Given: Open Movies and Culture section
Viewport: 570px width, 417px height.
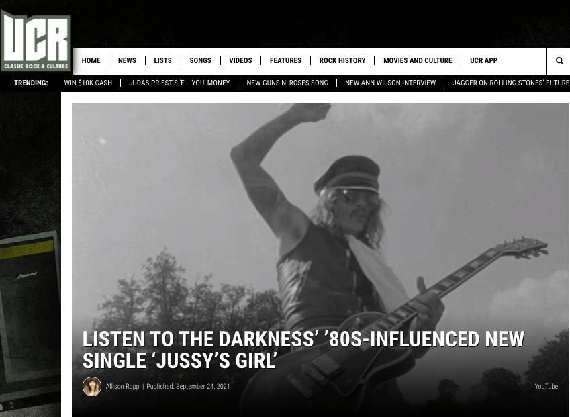Looking at the screenshot, I should [418, 60].
